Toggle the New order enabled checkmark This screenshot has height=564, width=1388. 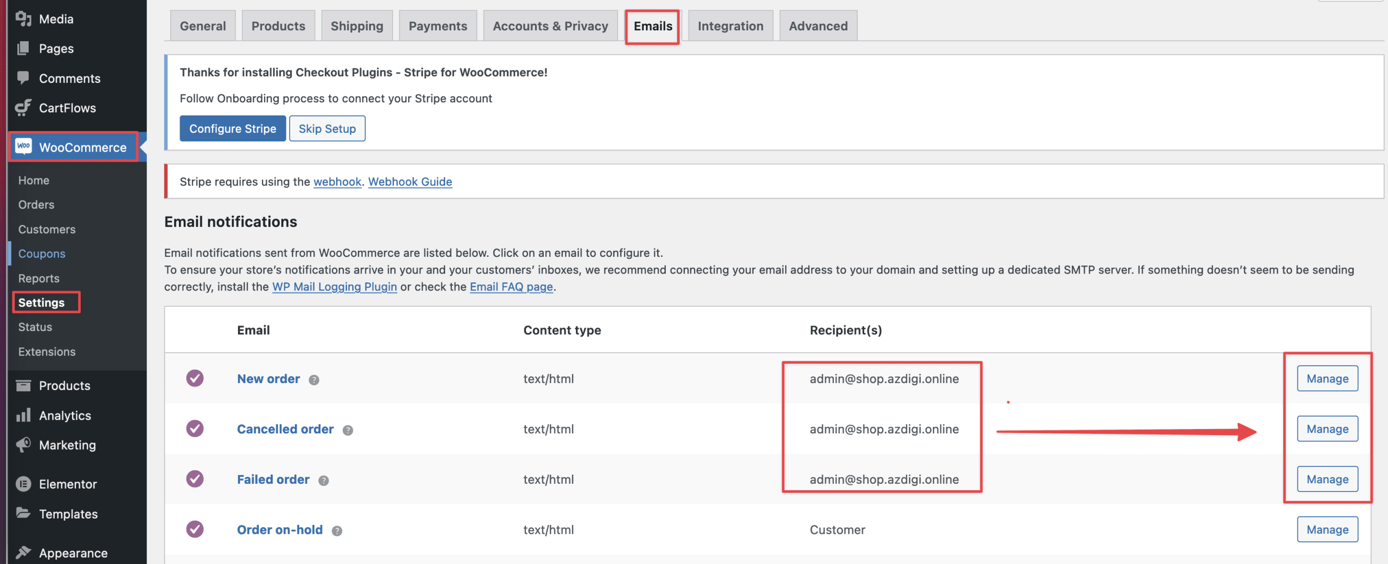click(195, 378)
